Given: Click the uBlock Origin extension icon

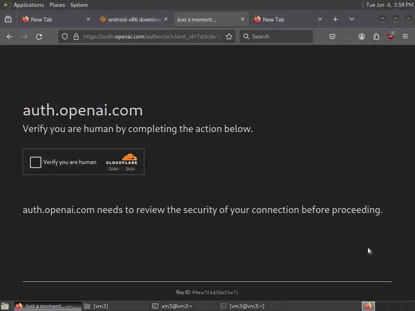Looking at the screenshot, I should click(391, 36).
